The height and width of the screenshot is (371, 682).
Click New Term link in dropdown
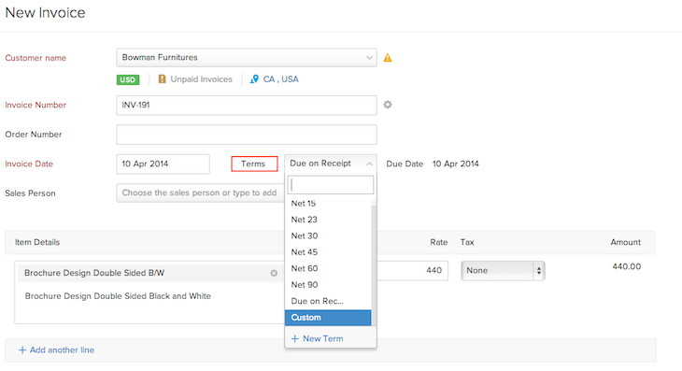(322, 338)
